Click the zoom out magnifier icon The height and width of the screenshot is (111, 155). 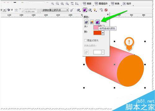(x=57, y=4)
